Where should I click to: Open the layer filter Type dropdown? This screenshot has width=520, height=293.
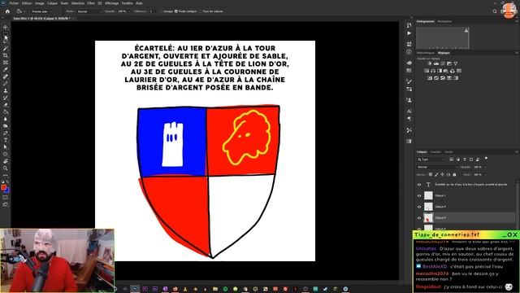(431, 160)
